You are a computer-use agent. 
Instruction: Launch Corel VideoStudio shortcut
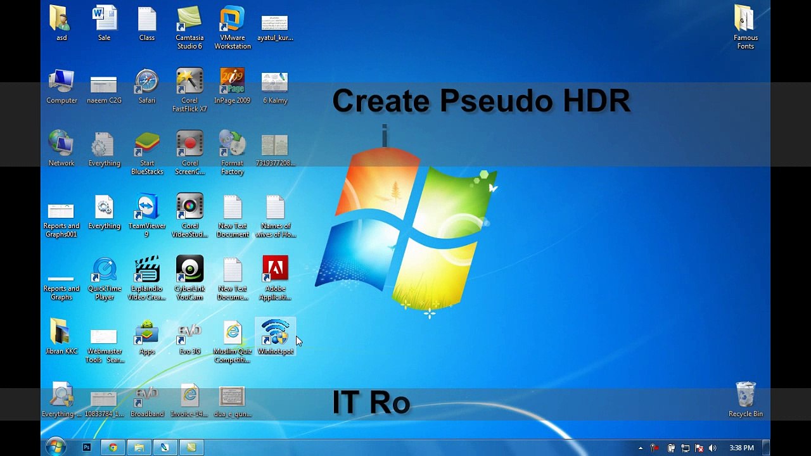point(189,215)
